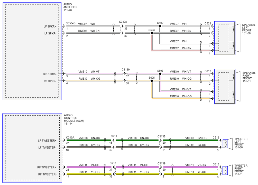Click the Audio Amplifier component box
Screen dimensions: 258x185
point(32,51)
